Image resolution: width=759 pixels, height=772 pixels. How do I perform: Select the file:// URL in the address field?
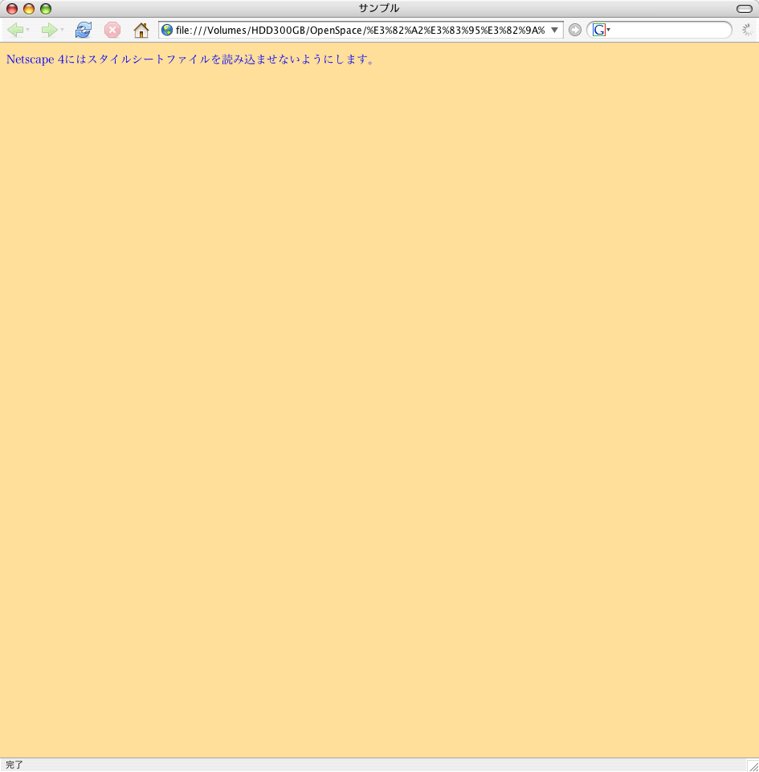[361, 30]
